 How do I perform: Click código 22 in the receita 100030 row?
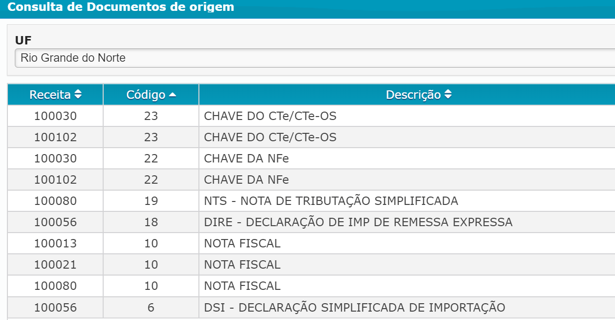(x=151, y=159)
